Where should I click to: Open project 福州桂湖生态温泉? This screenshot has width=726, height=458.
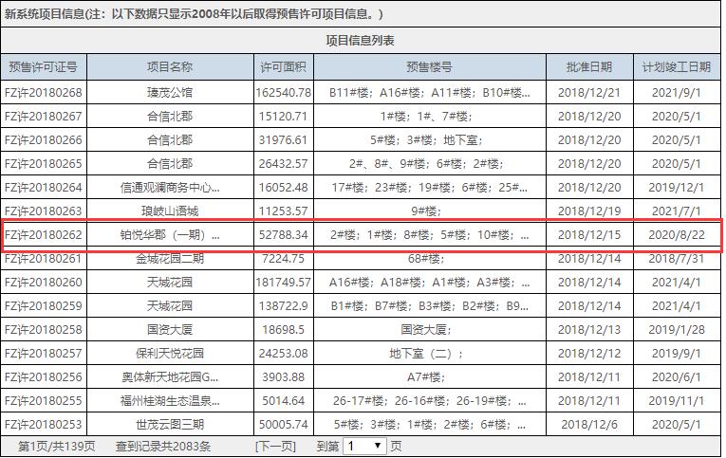tap(170, 401)
